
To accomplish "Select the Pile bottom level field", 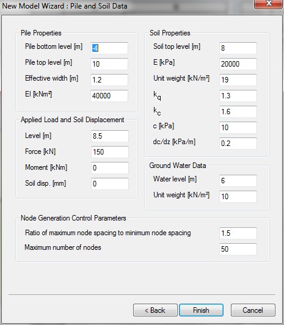I will (x=109, y=48).
